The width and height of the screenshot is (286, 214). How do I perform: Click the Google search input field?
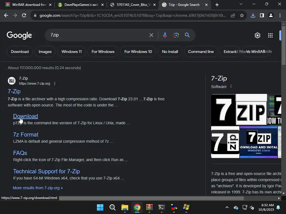tap(99, 35)
